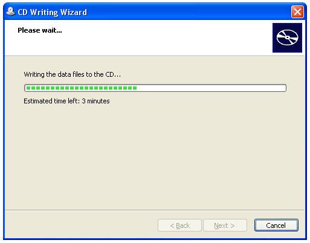Click the bold "Please wait..." heading
Screen dimensions: 310x243
click(40, 30)
